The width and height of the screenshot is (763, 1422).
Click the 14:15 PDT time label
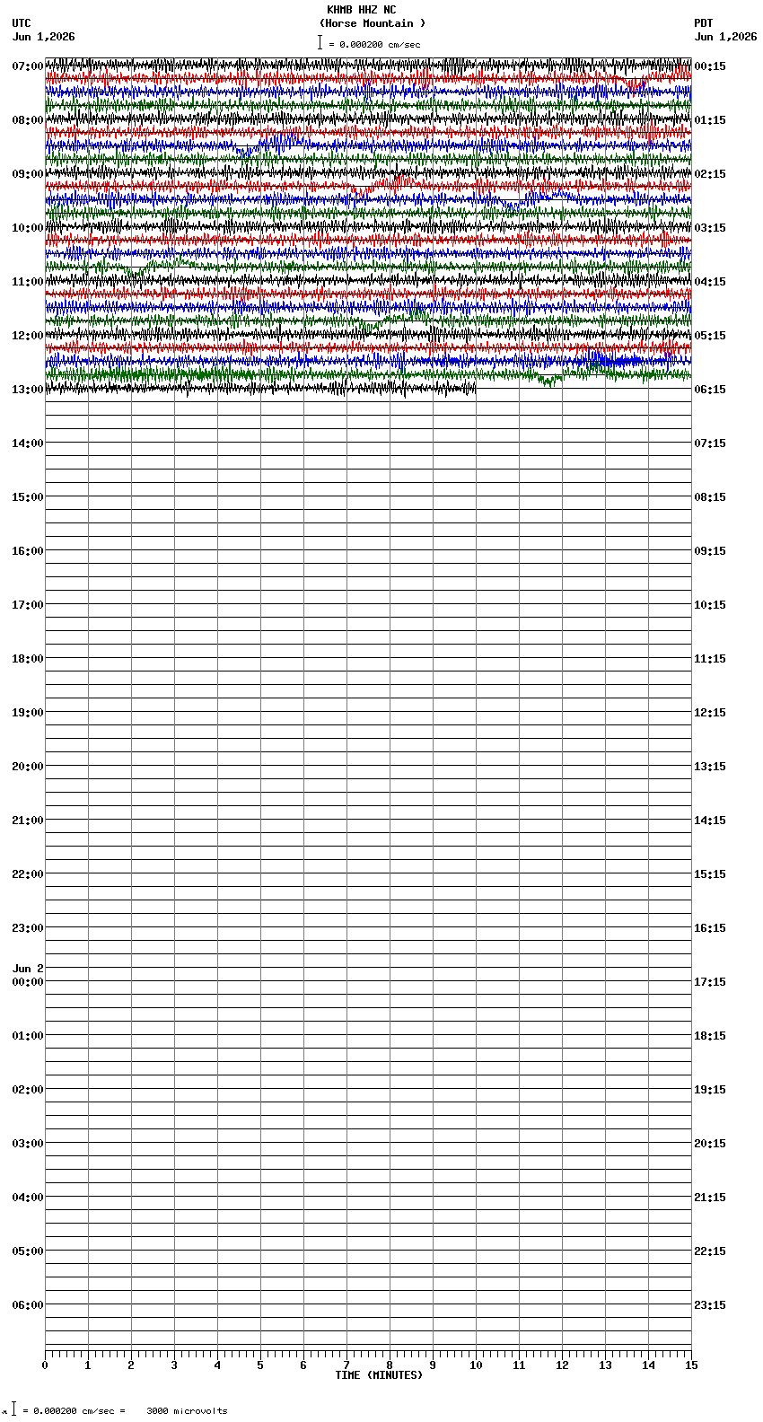[710, 821]
